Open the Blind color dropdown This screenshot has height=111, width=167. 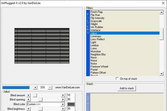point(63,104)
